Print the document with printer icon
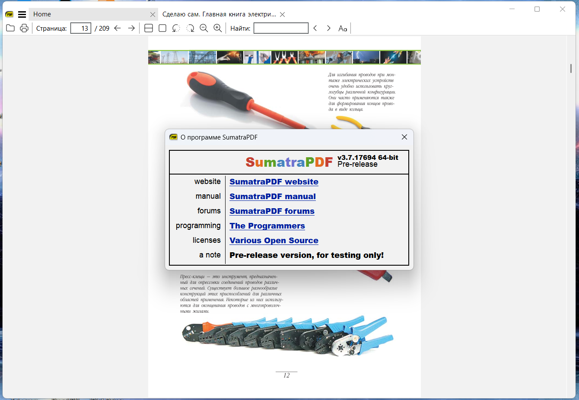This screenshot has width=579, height=400. pyautogui.click(x=24, y=28)
